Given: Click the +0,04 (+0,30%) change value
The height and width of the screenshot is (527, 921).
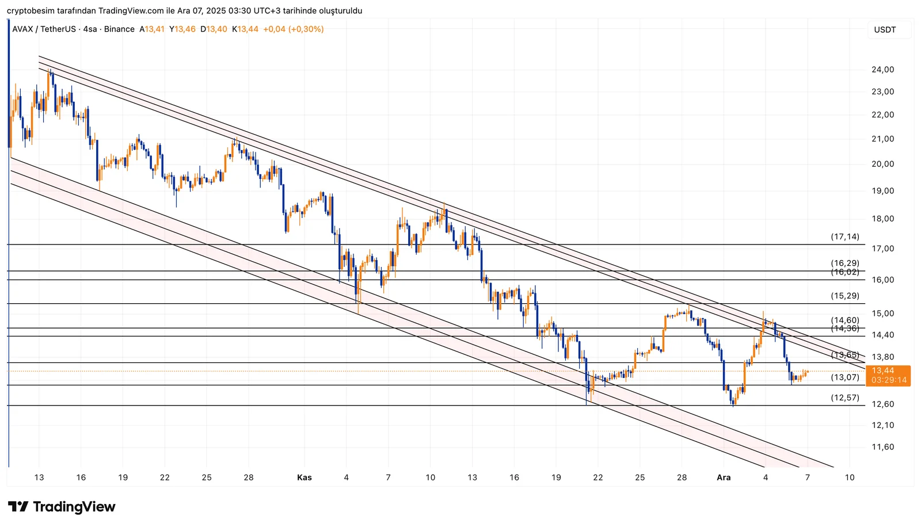Looking at the screenshot, I should click(x=293, y=29).
